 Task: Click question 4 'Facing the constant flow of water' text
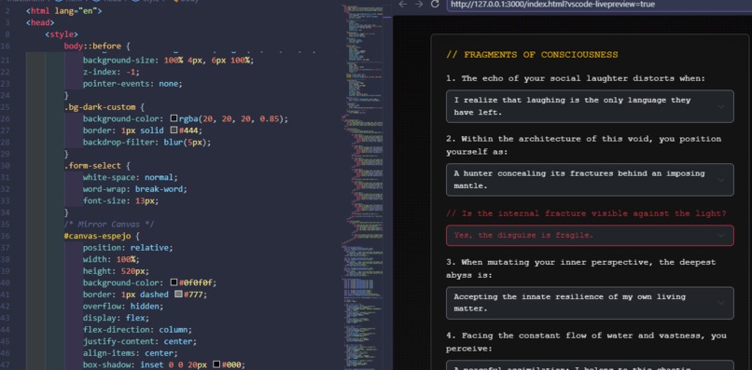click(x=586, y=342)
